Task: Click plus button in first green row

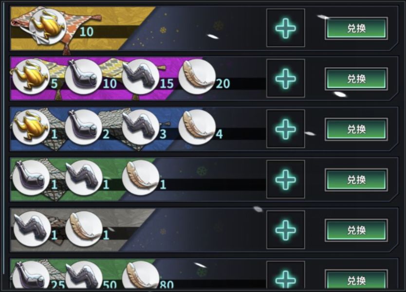Action: pos(286,180)
